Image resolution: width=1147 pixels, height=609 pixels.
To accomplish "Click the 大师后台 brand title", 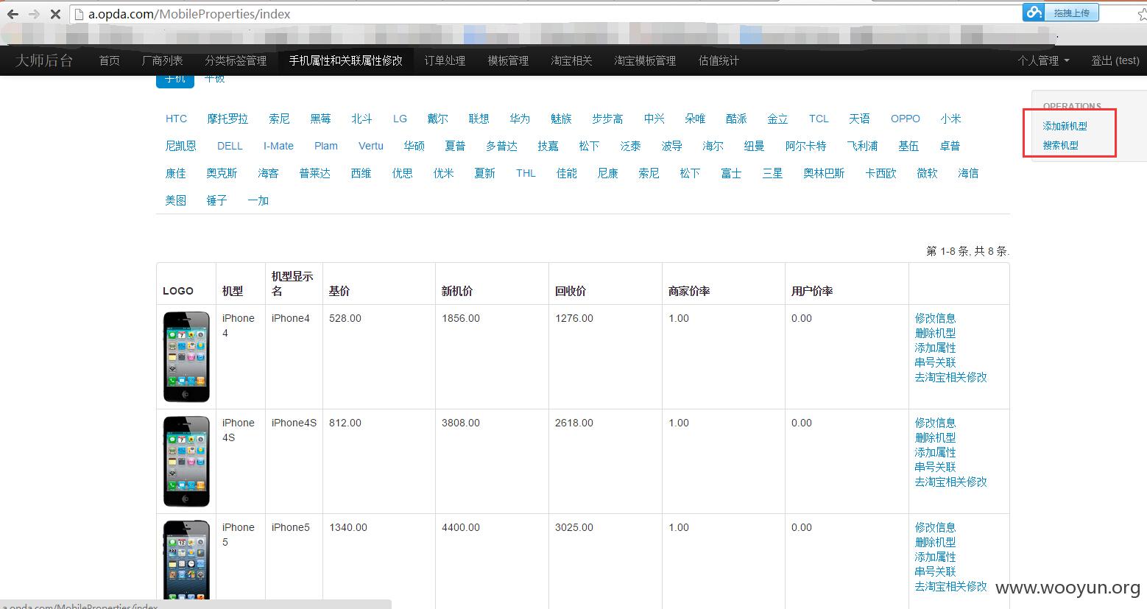I will point(44,60).
